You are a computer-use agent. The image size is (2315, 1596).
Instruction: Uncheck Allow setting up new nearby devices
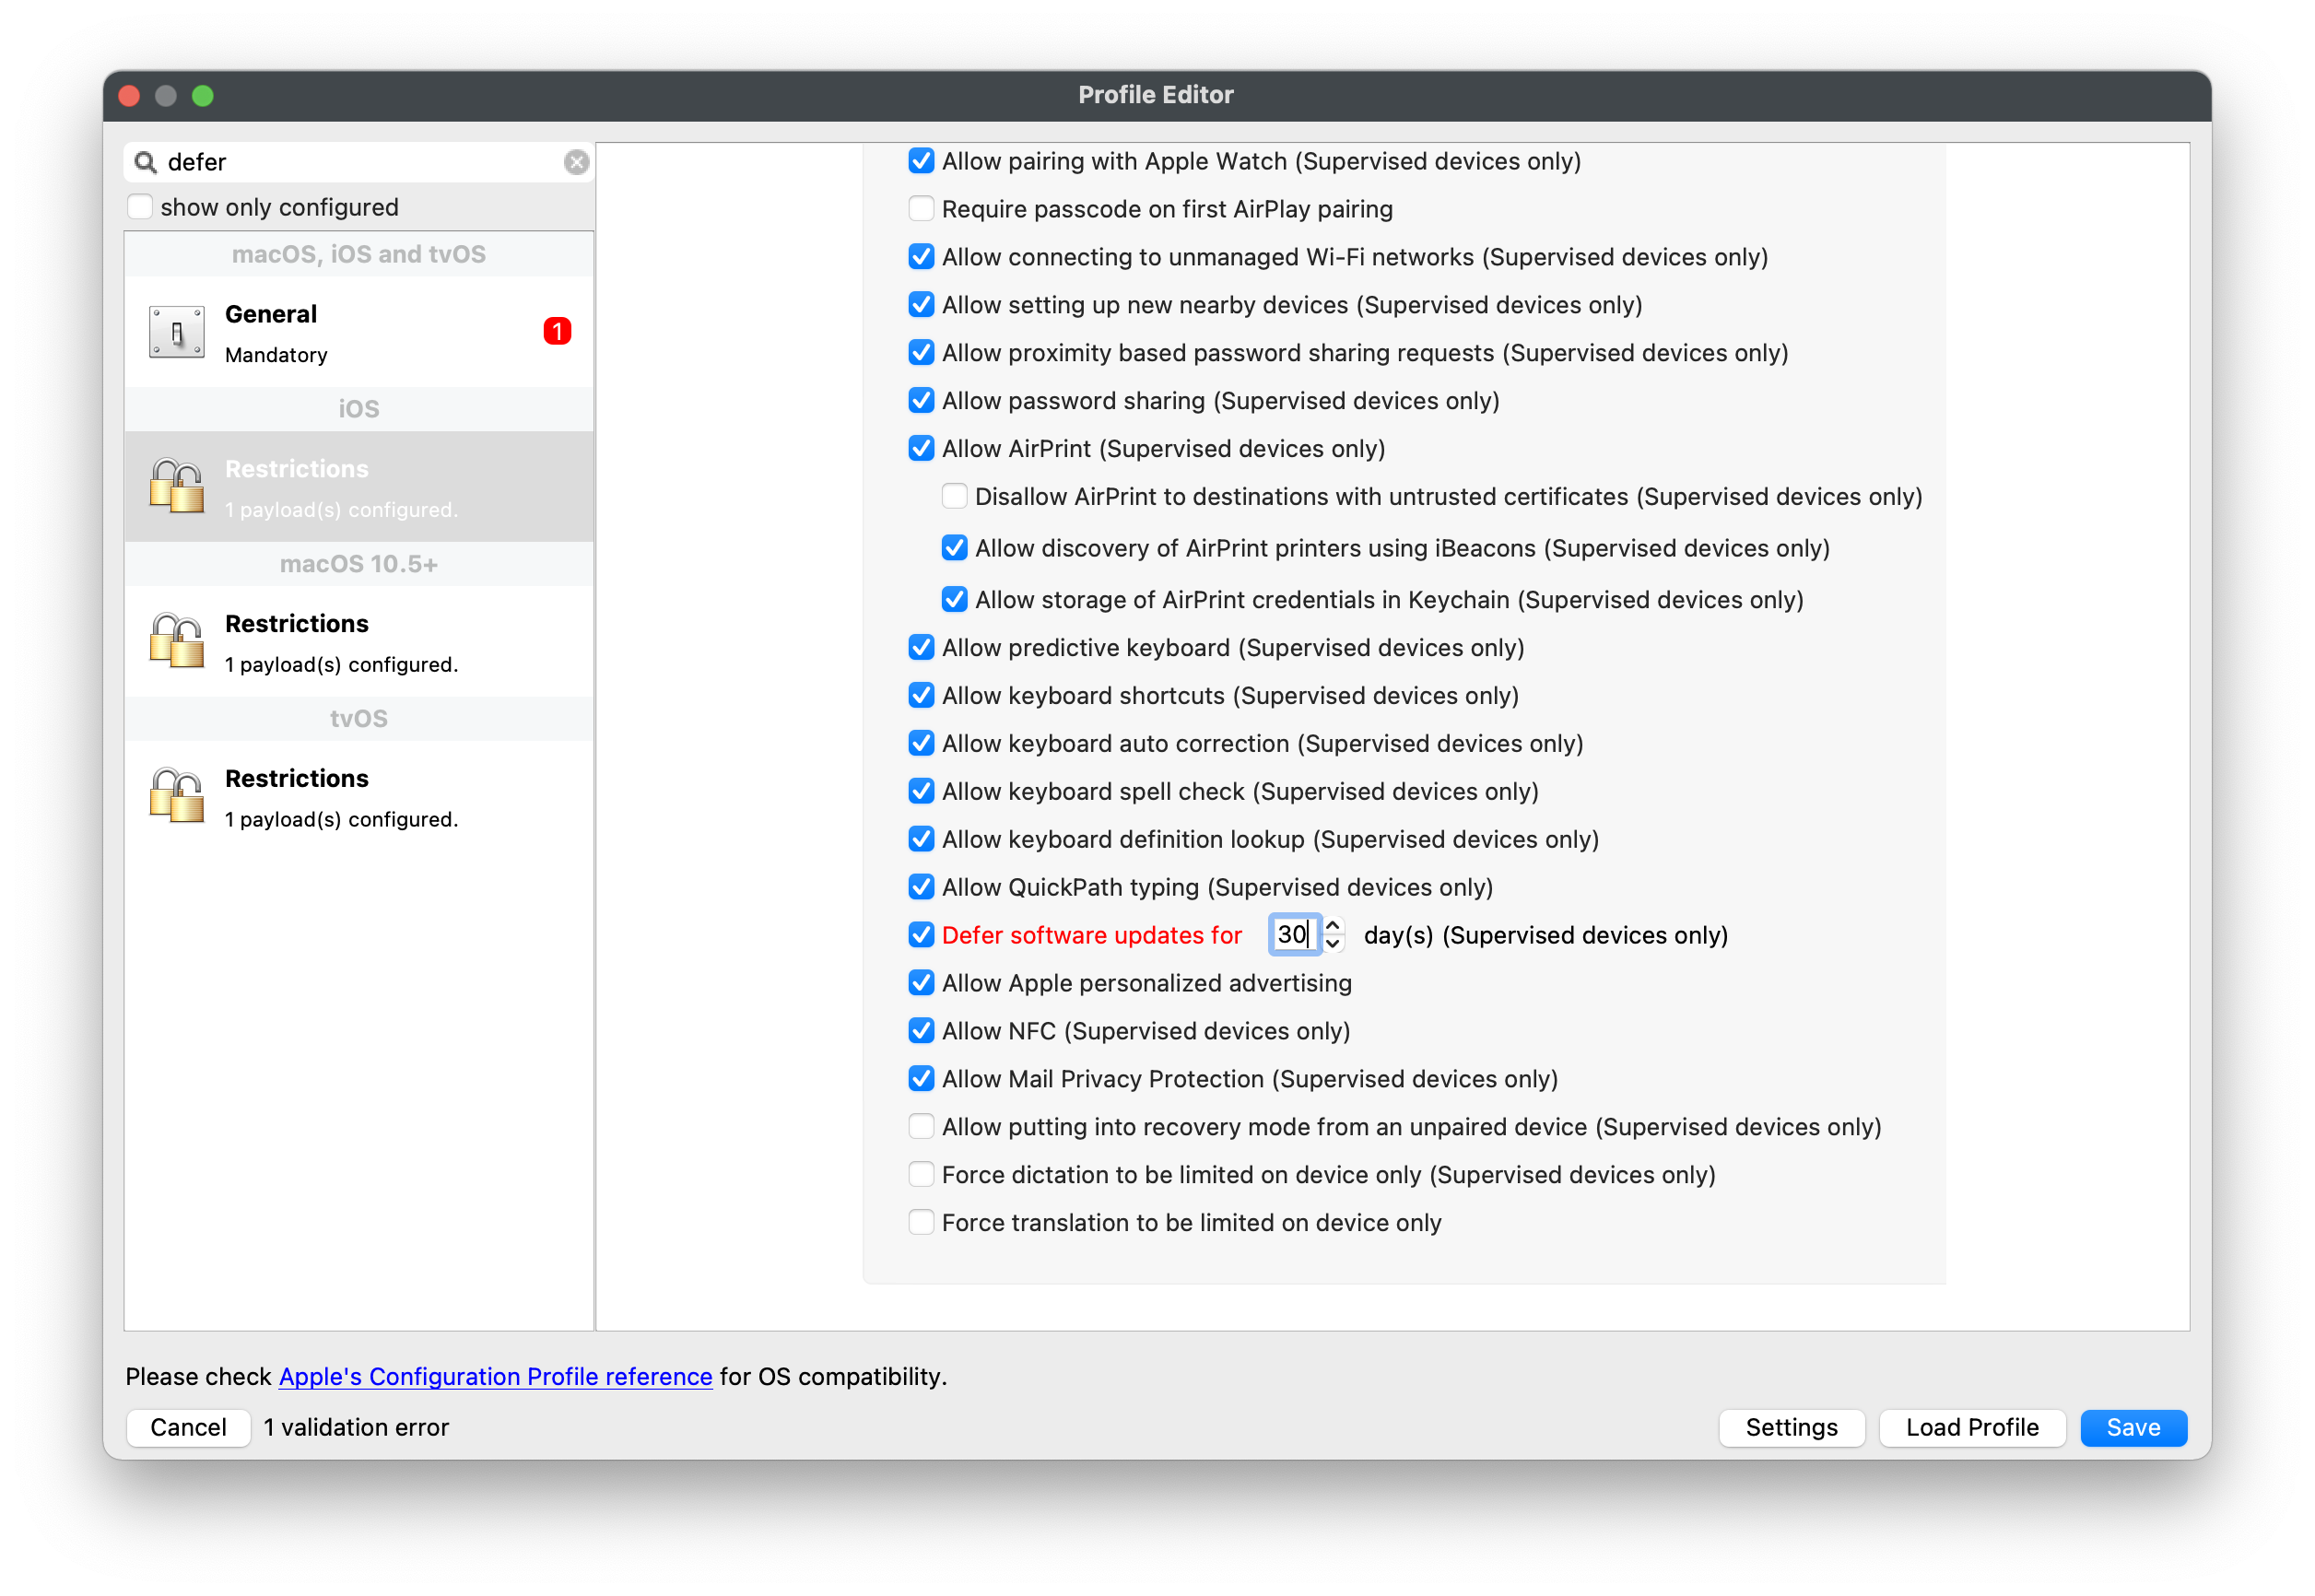pos(921,305)
